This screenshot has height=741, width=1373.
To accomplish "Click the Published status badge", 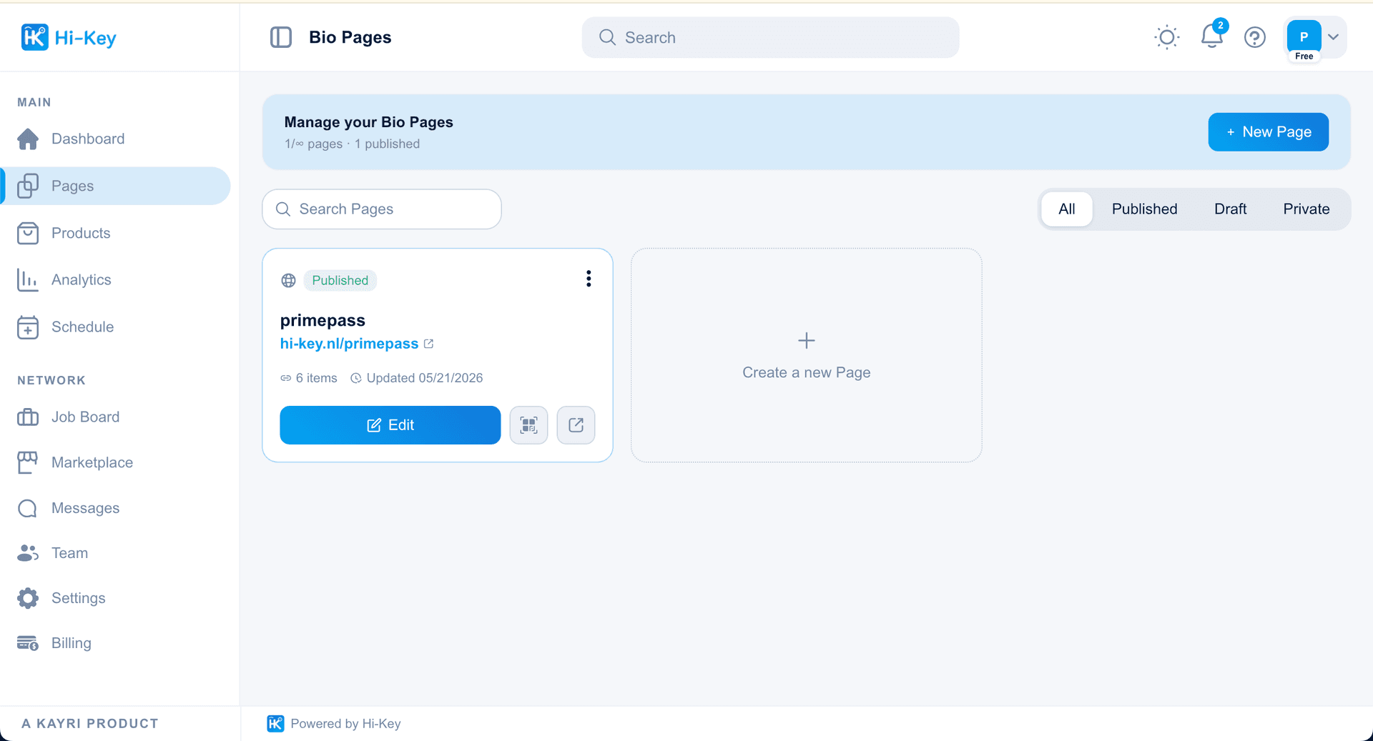I will coord(340,280).
